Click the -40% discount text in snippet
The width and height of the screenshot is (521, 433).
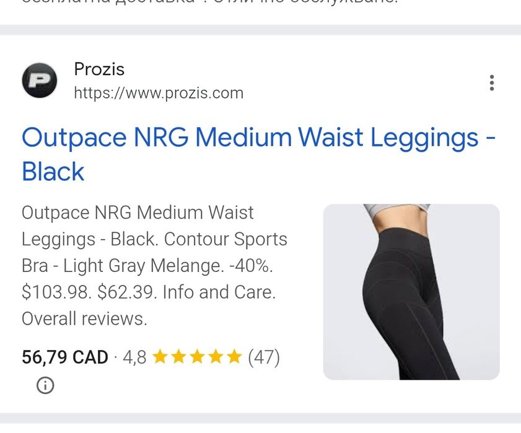pyautogui.click(x=251, y=266)
